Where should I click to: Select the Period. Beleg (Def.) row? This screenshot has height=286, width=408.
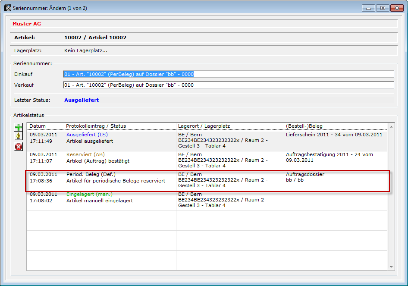[x=121, y=178]
